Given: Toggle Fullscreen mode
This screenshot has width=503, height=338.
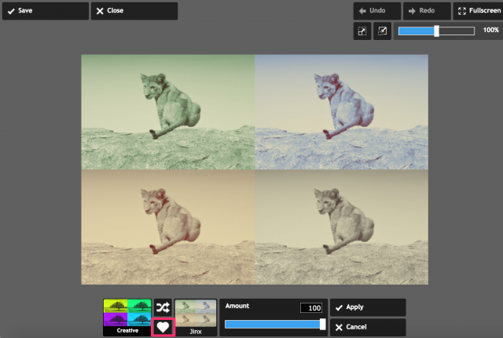Looking at the screenshot, I should coord(478,11).
